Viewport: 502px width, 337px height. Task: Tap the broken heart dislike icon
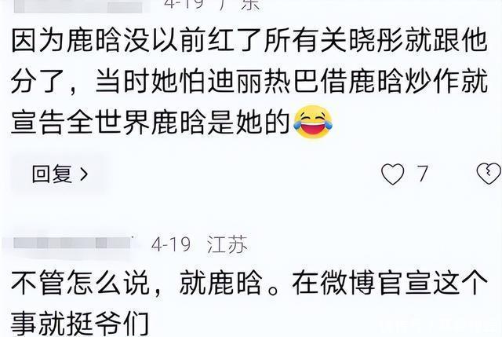coord(489,174)
